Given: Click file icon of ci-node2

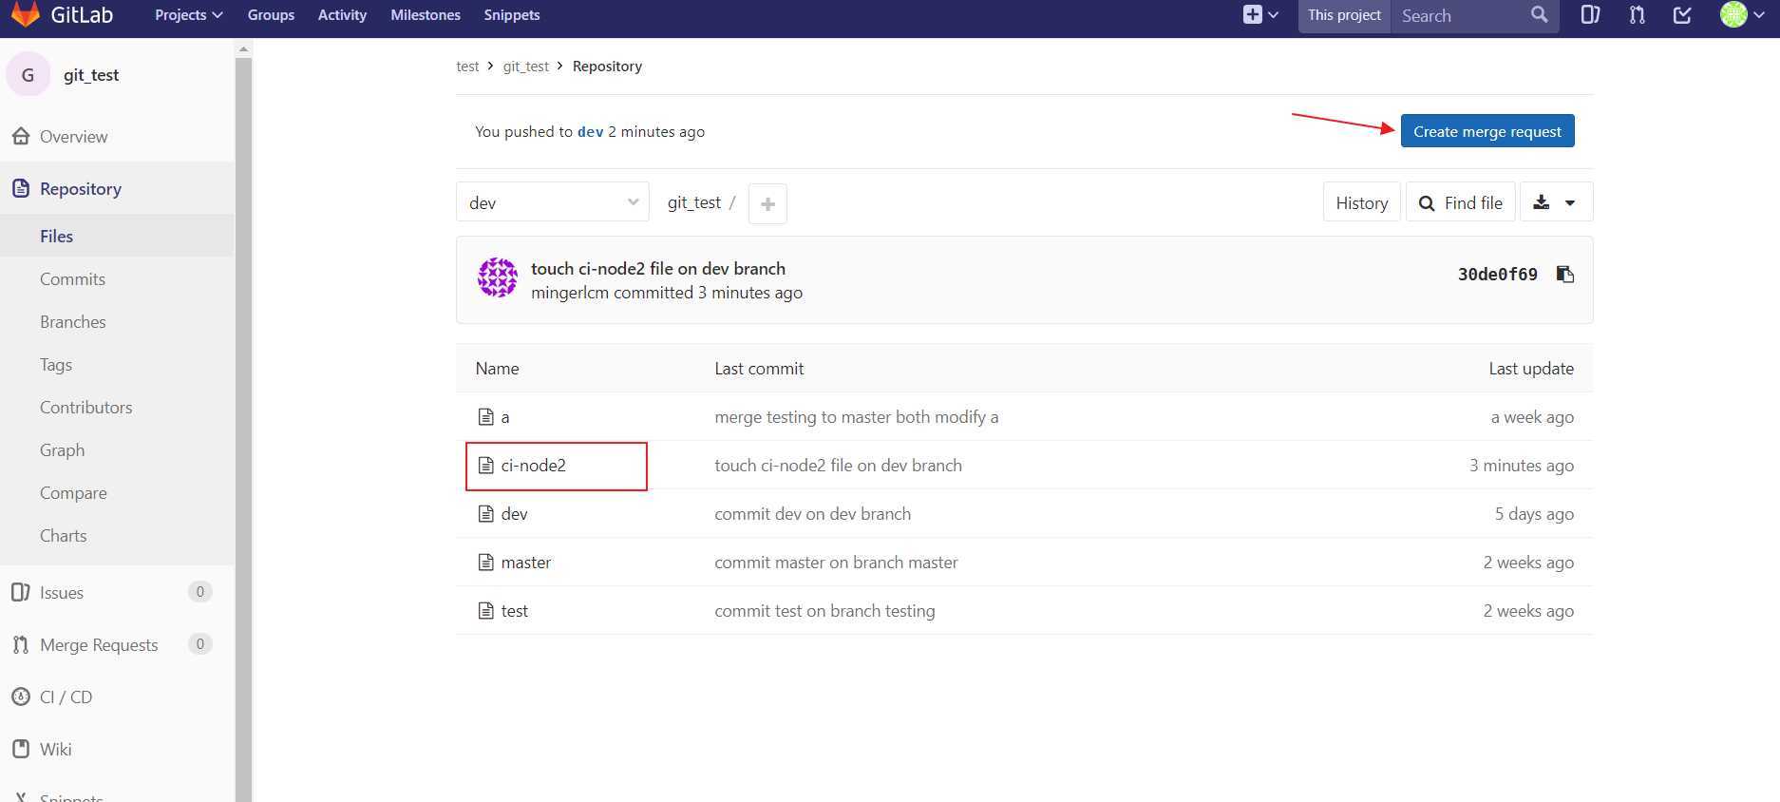Looking at the screenshot, I should pos(485,465).
